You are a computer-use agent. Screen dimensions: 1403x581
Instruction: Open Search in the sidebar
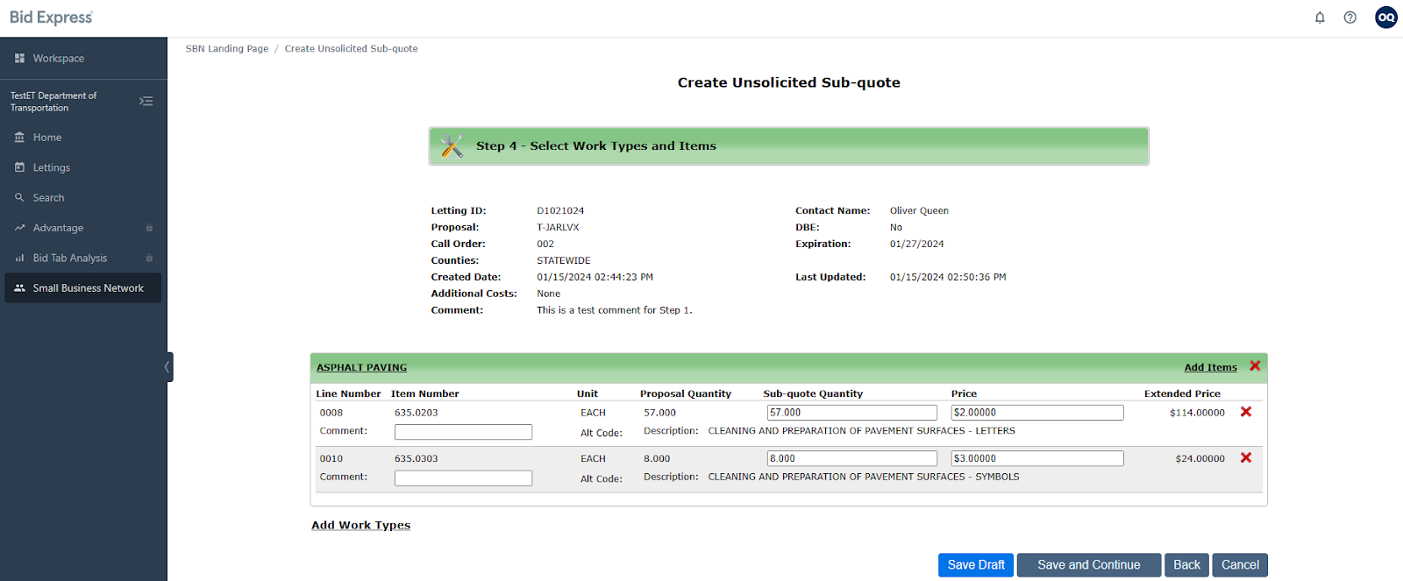coord(49,198)
